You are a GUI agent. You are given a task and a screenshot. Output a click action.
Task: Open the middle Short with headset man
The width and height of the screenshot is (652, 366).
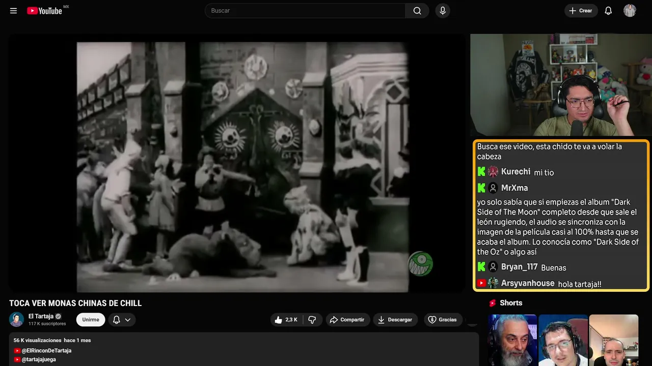click(x=562, y=340)
